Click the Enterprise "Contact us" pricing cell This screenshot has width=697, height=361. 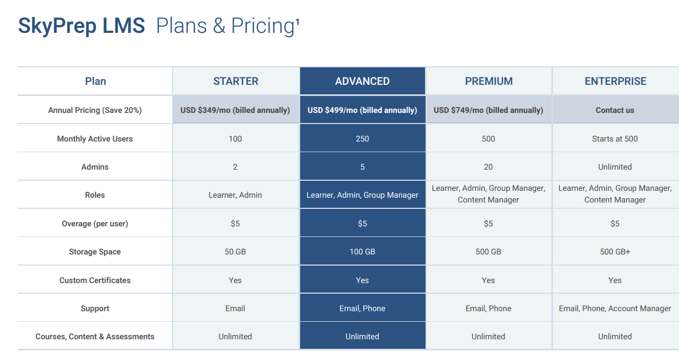[615, 110]
